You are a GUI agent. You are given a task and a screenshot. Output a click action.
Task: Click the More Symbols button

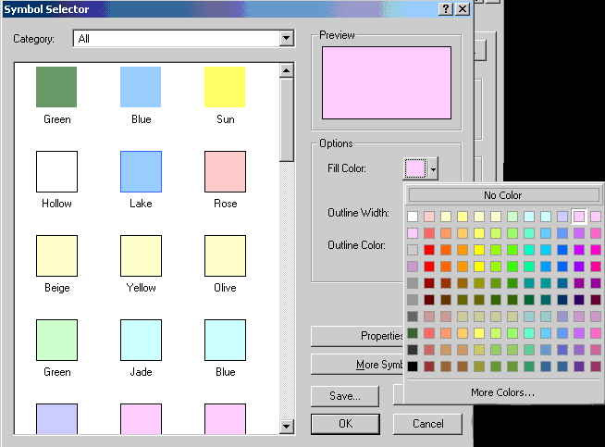coord(357,365)
